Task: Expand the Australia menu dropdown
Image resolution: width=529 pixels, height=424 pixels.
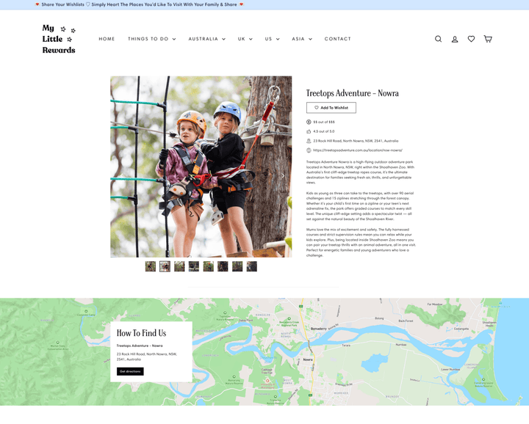Action: [206, 39]
